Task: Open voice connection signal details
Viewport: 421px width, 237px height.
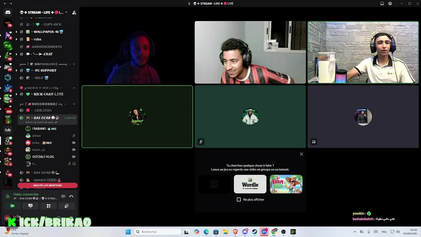Action: [x=8, y=196]
